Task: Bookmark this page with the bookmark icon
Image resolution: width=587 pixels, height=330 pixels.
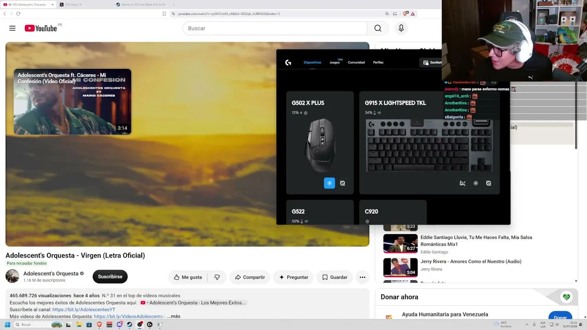Action: click(164, 14)
